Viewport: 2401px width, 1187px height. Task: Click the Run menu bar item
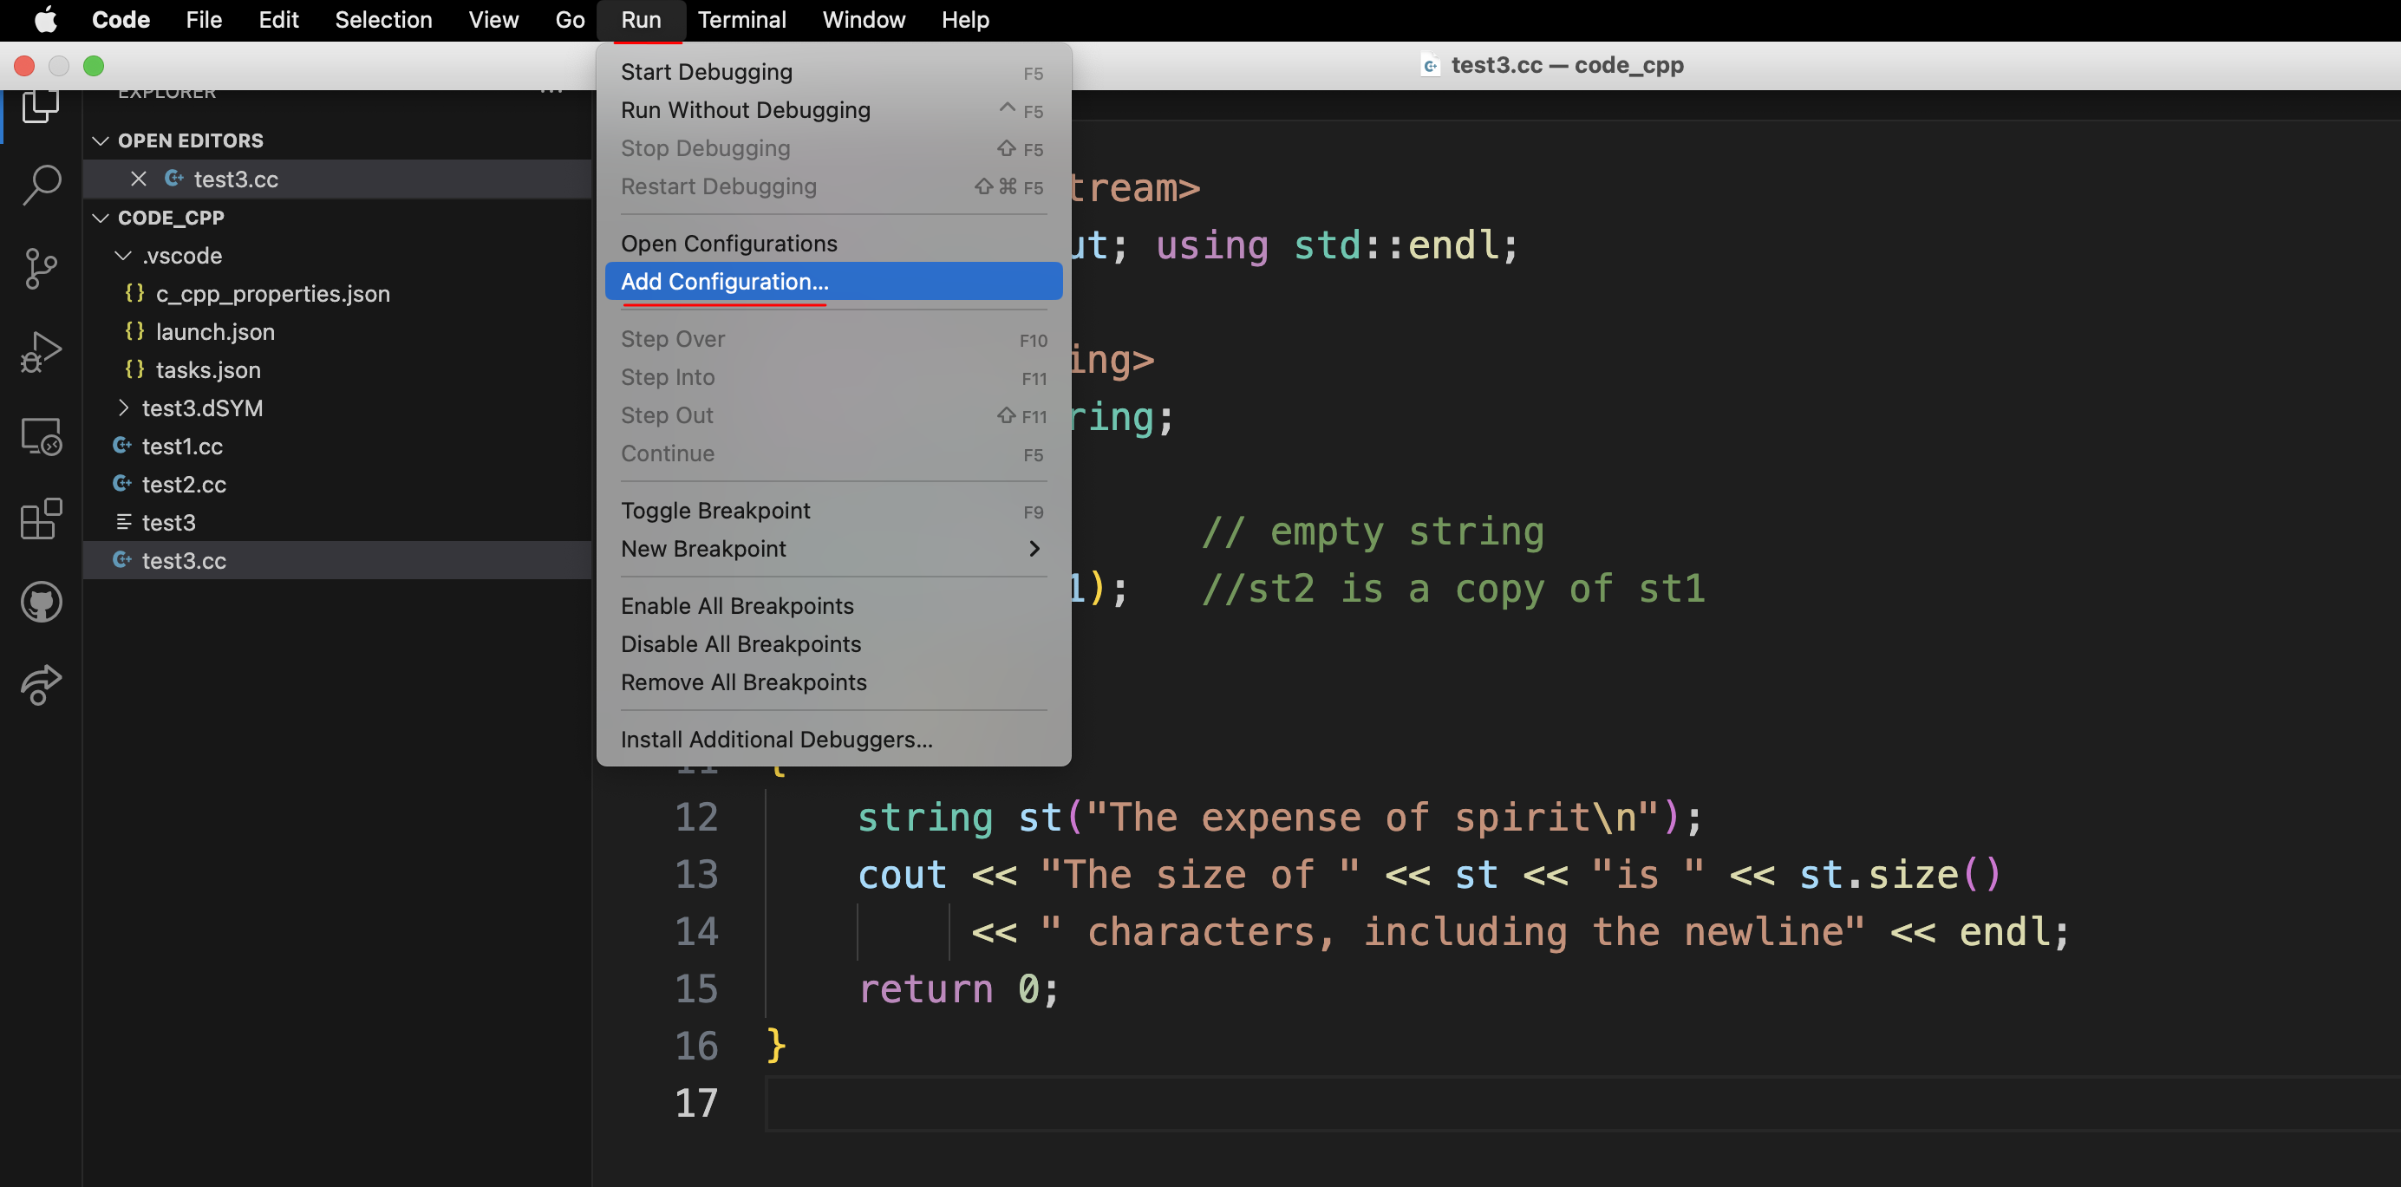point(642,18)
